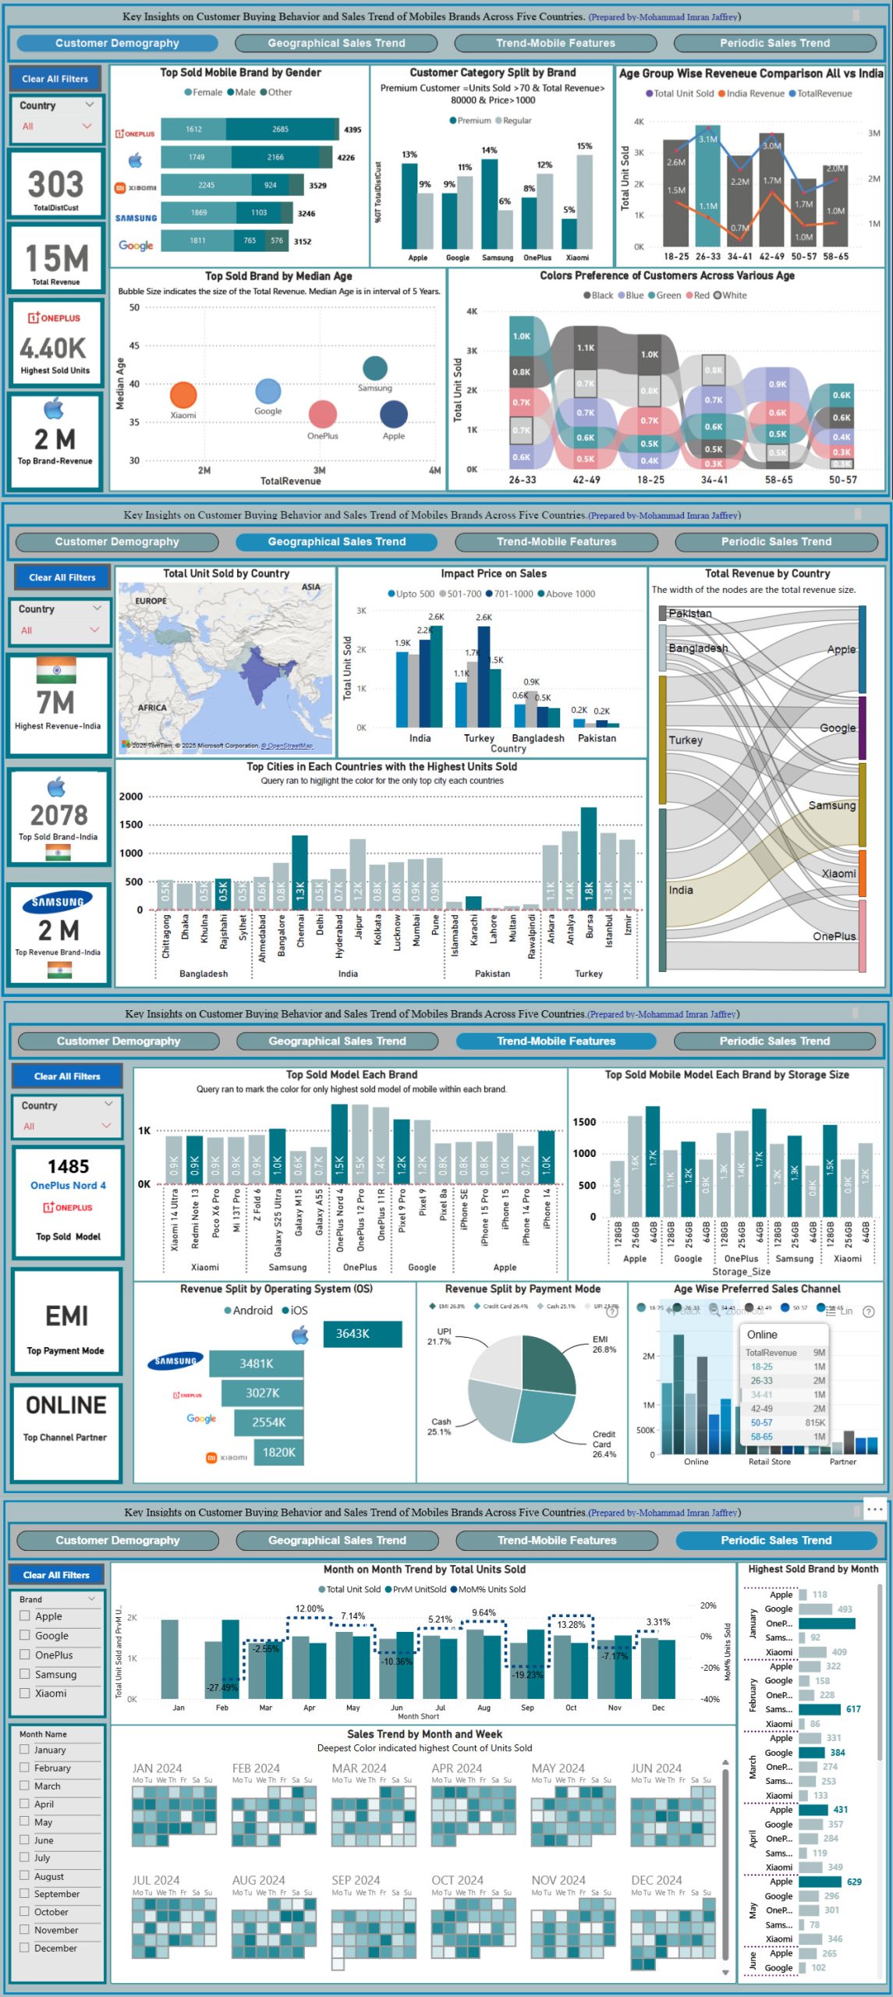Click 'OnePlus Nord 4' text in Top Sold Model card

coord(68,1185)
